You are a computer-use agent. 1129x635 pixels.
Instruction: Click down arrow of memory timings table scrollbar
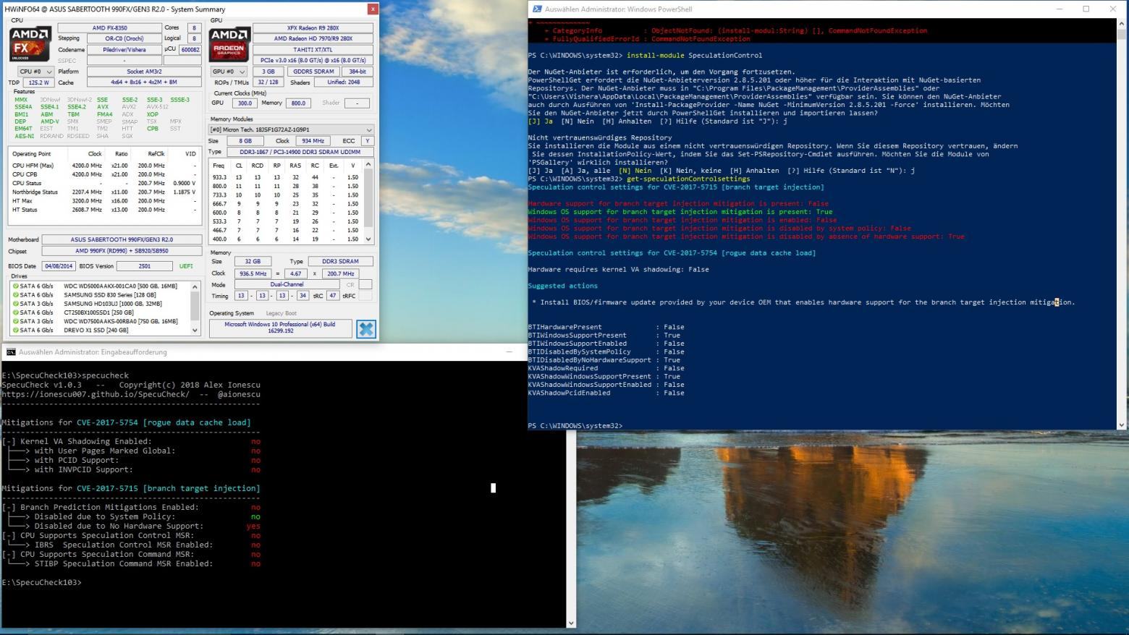click(x=368, y=239)
